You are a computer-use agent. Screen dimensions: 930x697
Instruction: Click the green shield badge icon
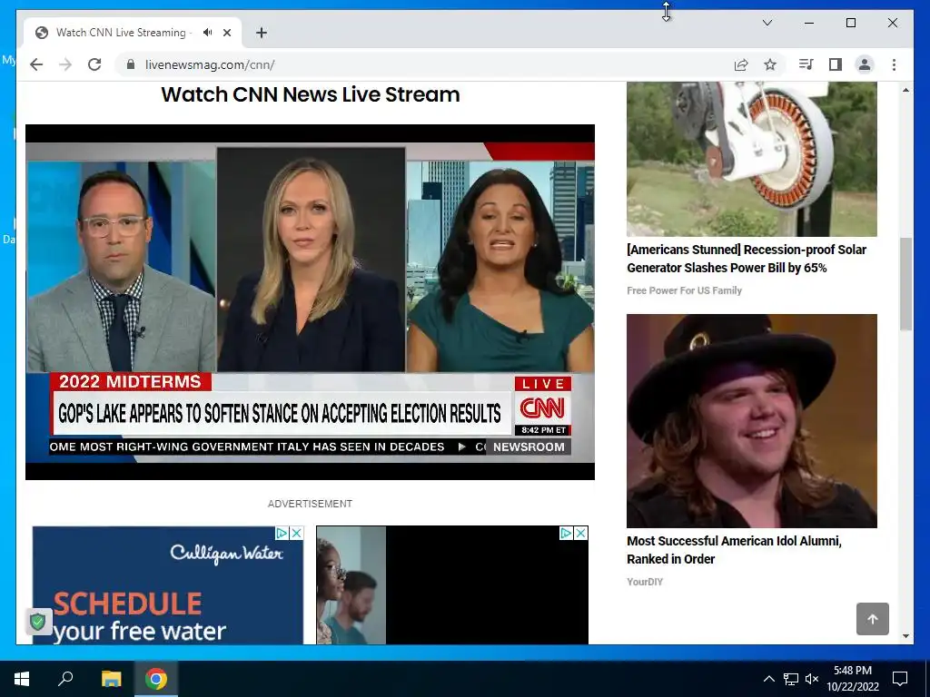[x=38, y=622]
